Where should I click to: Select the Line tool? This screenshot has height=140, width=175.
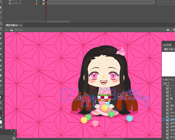[x=1, y=18]
